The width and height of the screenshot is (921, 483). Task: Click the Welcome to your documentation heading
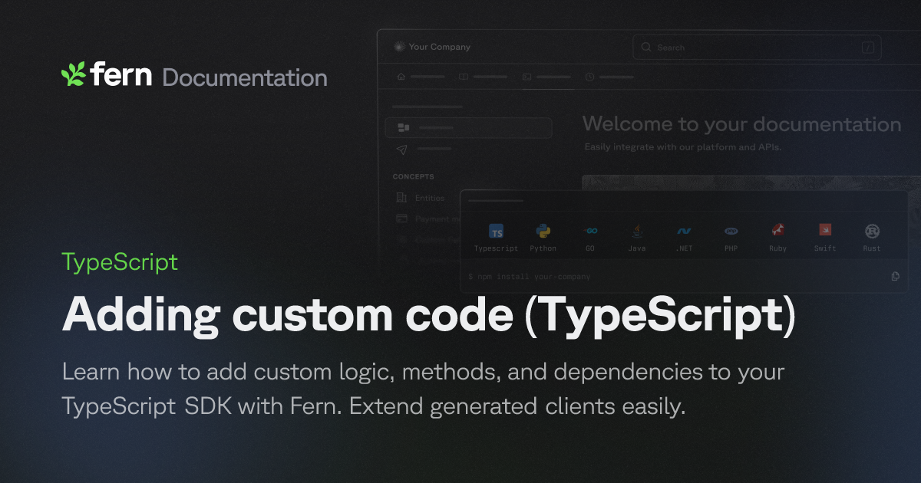[x=741, y=124]
